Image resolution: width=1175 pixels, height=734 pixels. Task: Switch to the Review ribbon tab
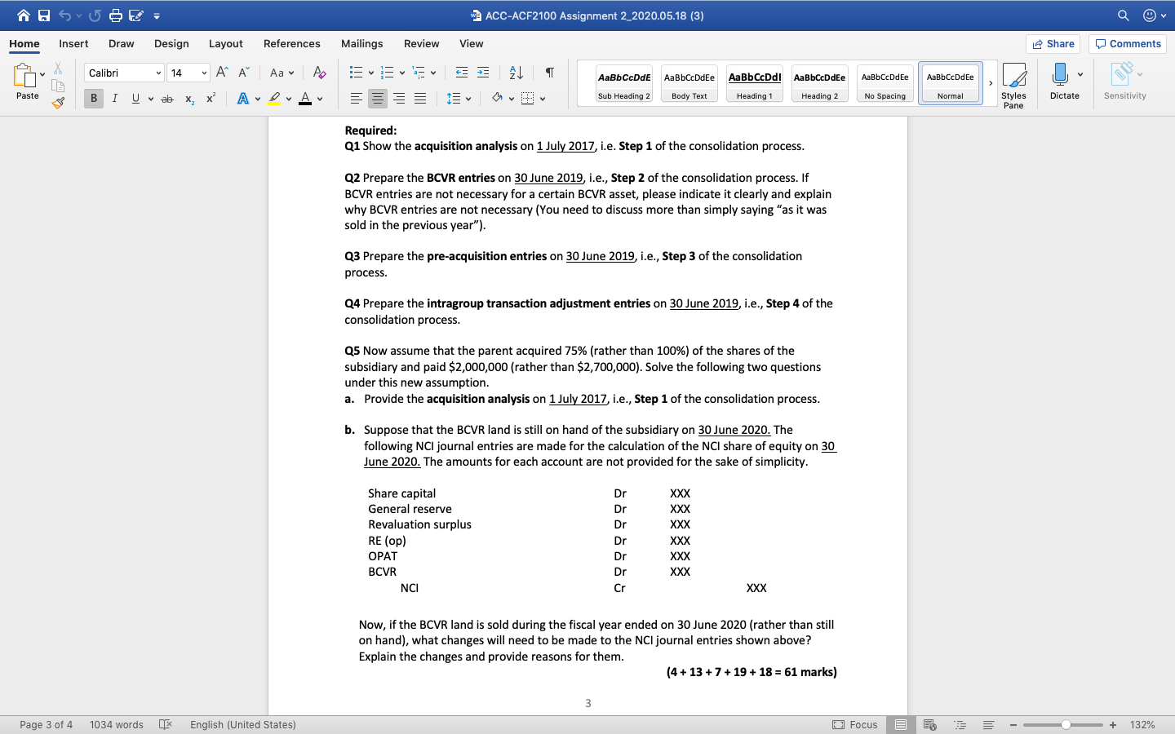click(x=421, y=44)
